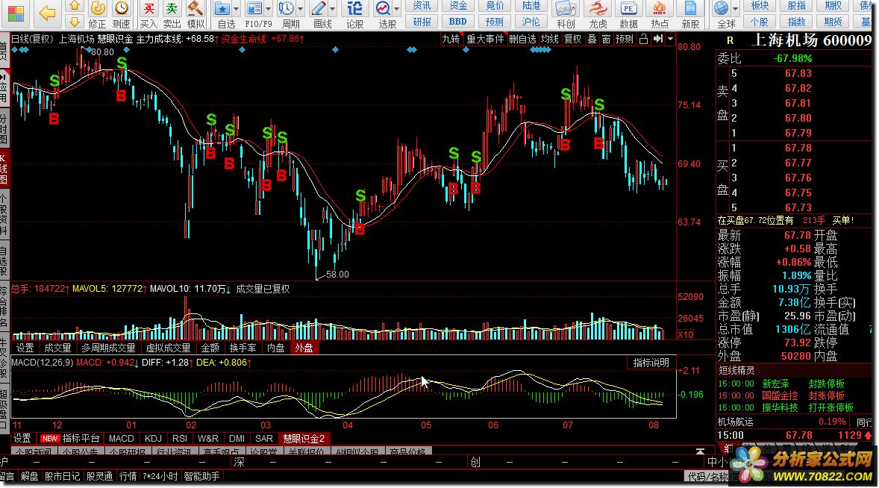Open the 资讯 news button

pos(422,6)
